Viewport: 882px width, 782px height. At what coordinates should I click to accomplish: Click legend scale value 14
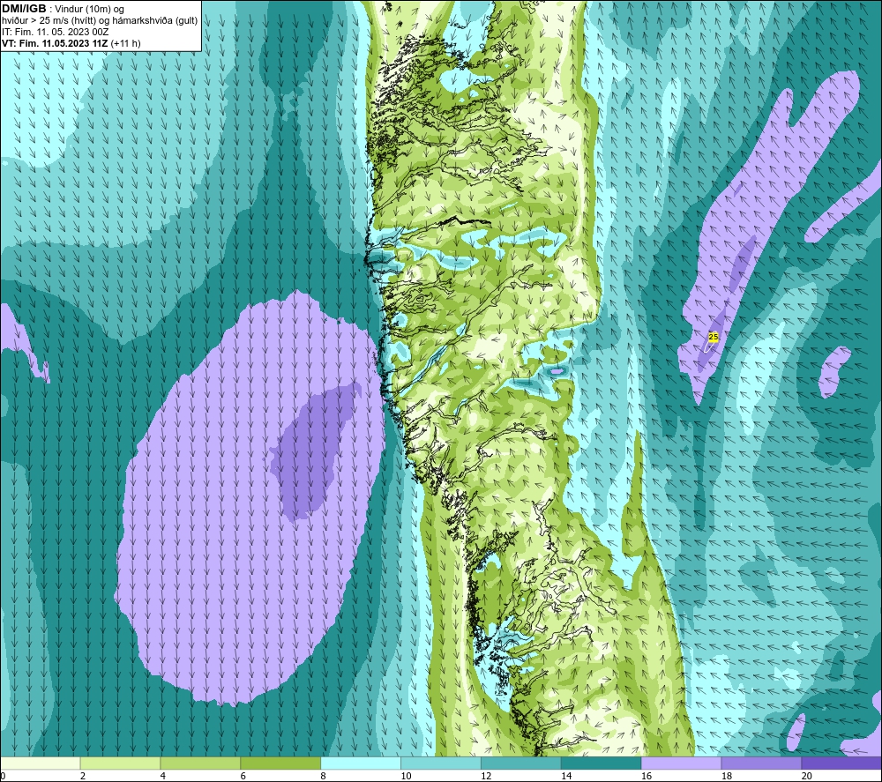coord(566,777)
